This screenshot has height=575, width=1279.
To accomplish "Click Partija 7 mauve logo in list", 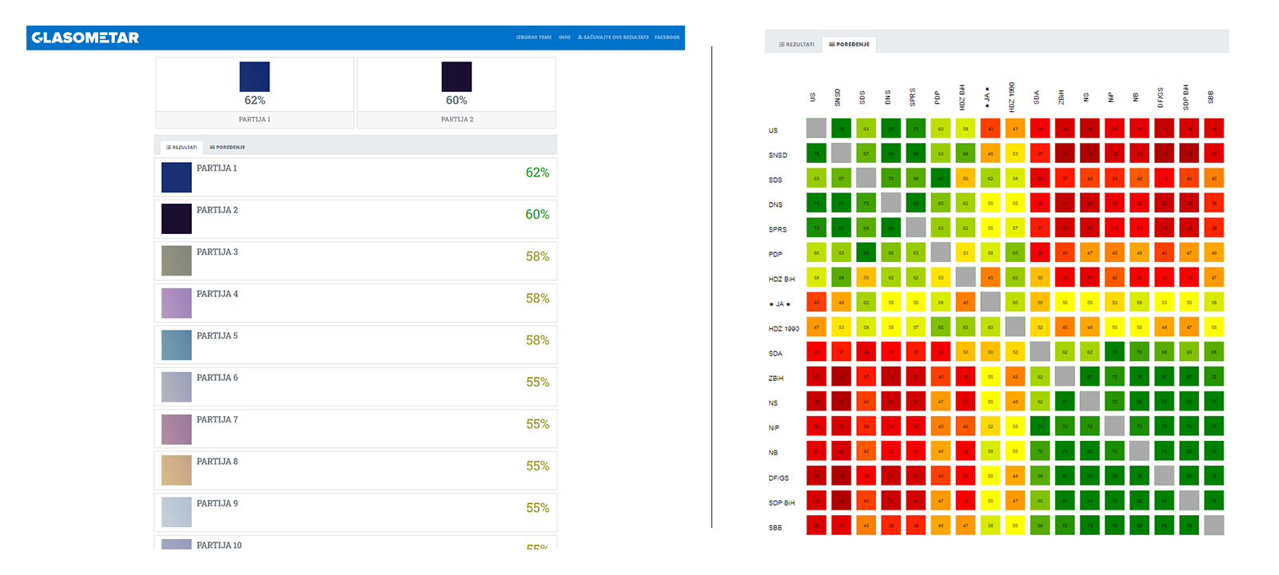I will tap(177, 428).
